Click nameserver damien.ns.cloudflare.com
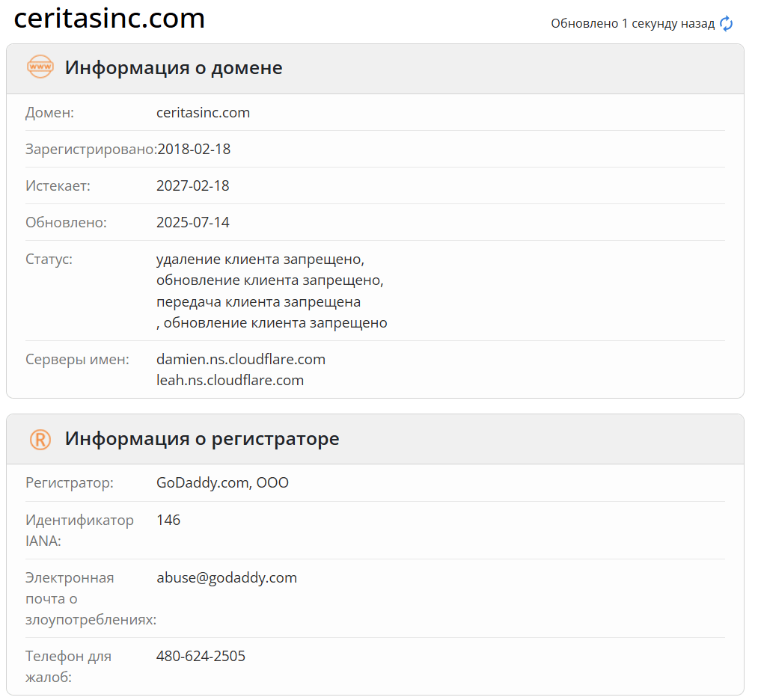 click(241, 360)
